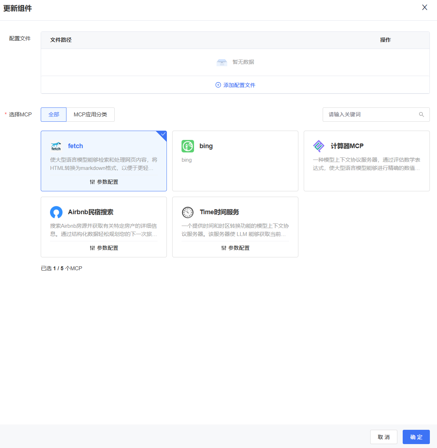This screenshot has height=448, width=437.
Task: Click the plus icon beside 添加配置文件
Action: [218, 85]
